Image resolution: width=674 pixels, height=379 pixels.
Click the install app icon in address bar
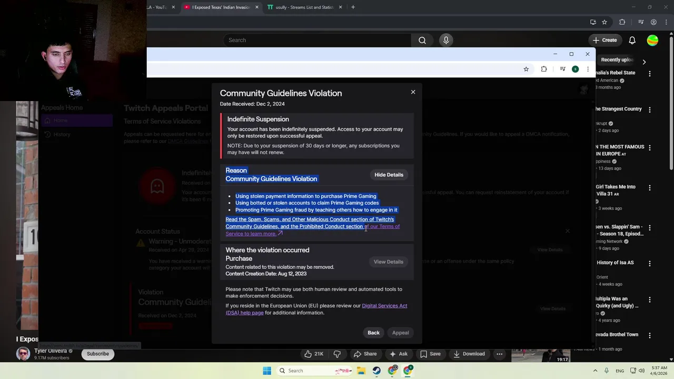click(593, 22)
